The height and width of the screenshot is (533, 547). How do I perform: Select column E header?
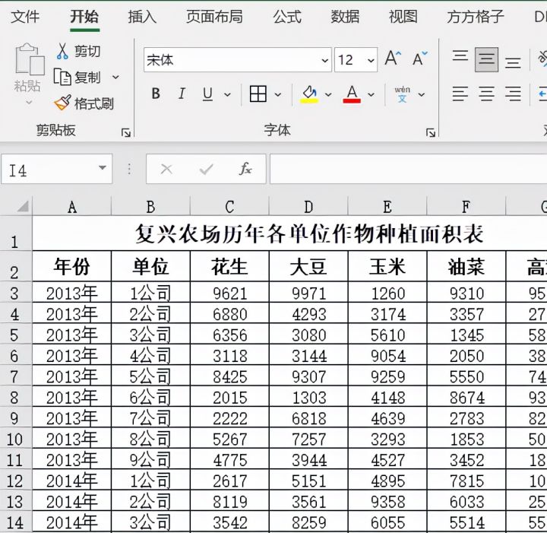click(x=387, y=207)
